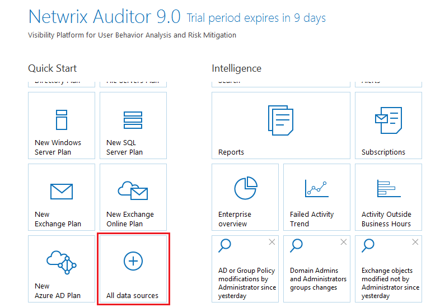Choose the All data sources label
The height and width of the screenshot is (307, 426).
tap(132, 296)
